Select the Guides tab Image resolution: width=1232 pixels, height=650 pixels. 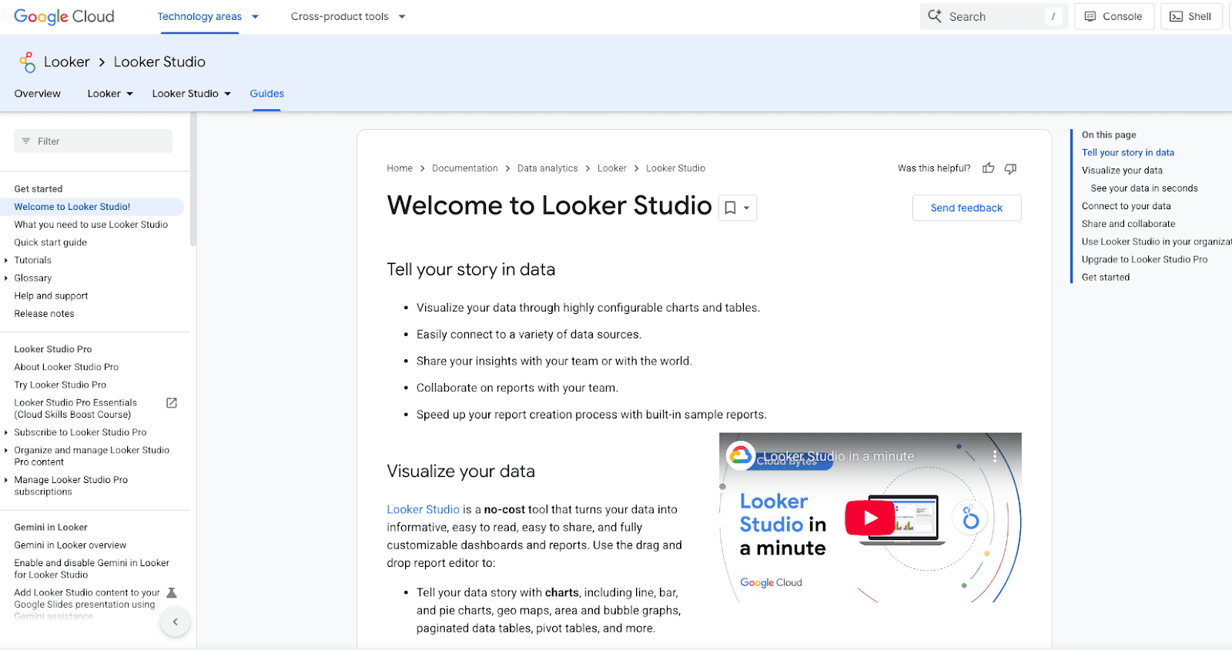point(266,94)
